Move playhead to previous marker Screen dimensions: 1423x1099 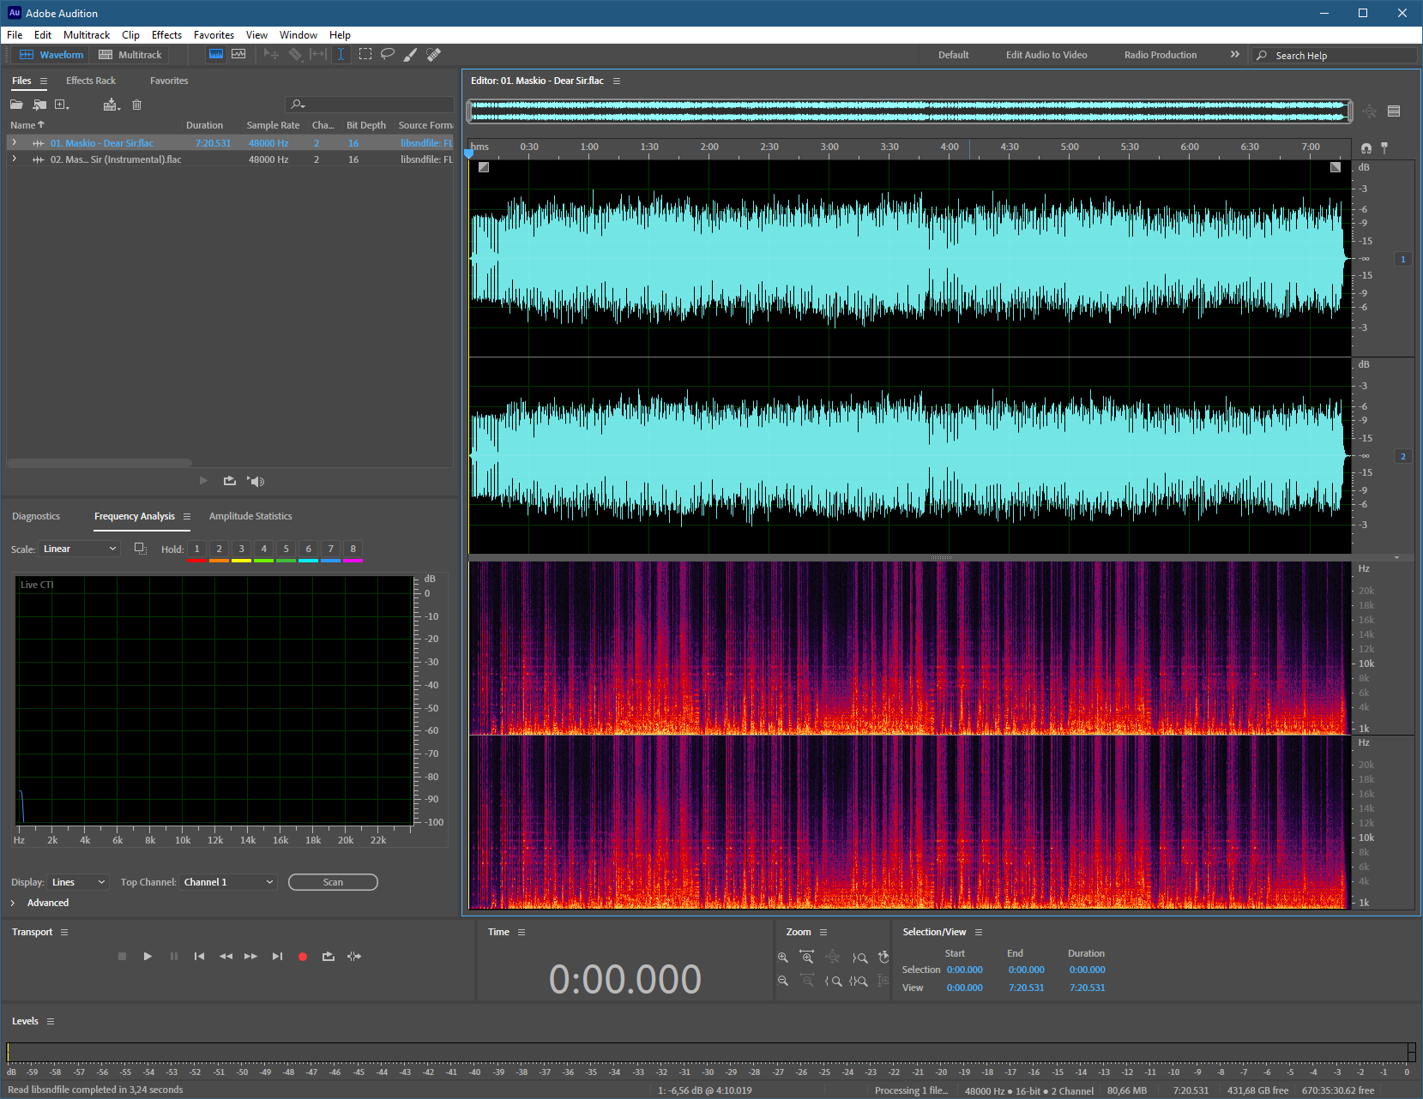click(x=199, y=957)
